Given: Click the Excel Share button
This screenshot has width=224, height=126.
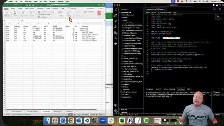Looking at the screenshot, I should [100, 8].
